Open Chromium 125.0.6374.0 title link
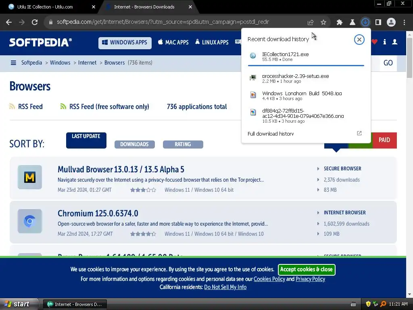The width and height of the screenshot is (413, 310). [x=98, y=213]
